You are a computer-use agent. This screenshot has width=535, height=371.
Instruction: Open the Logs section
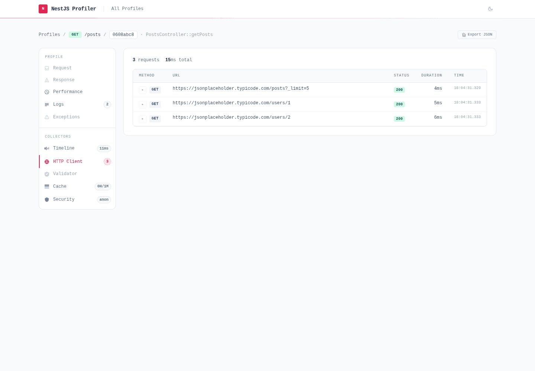pos(77,104)
